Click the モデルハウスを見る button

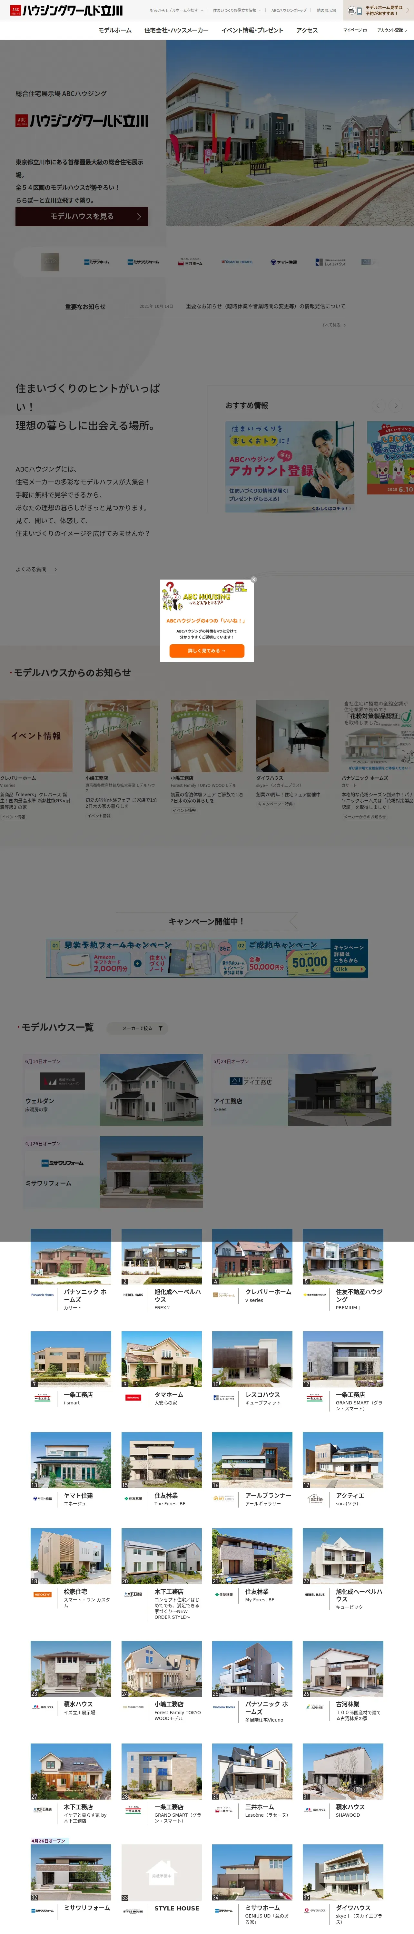(82, 216)
